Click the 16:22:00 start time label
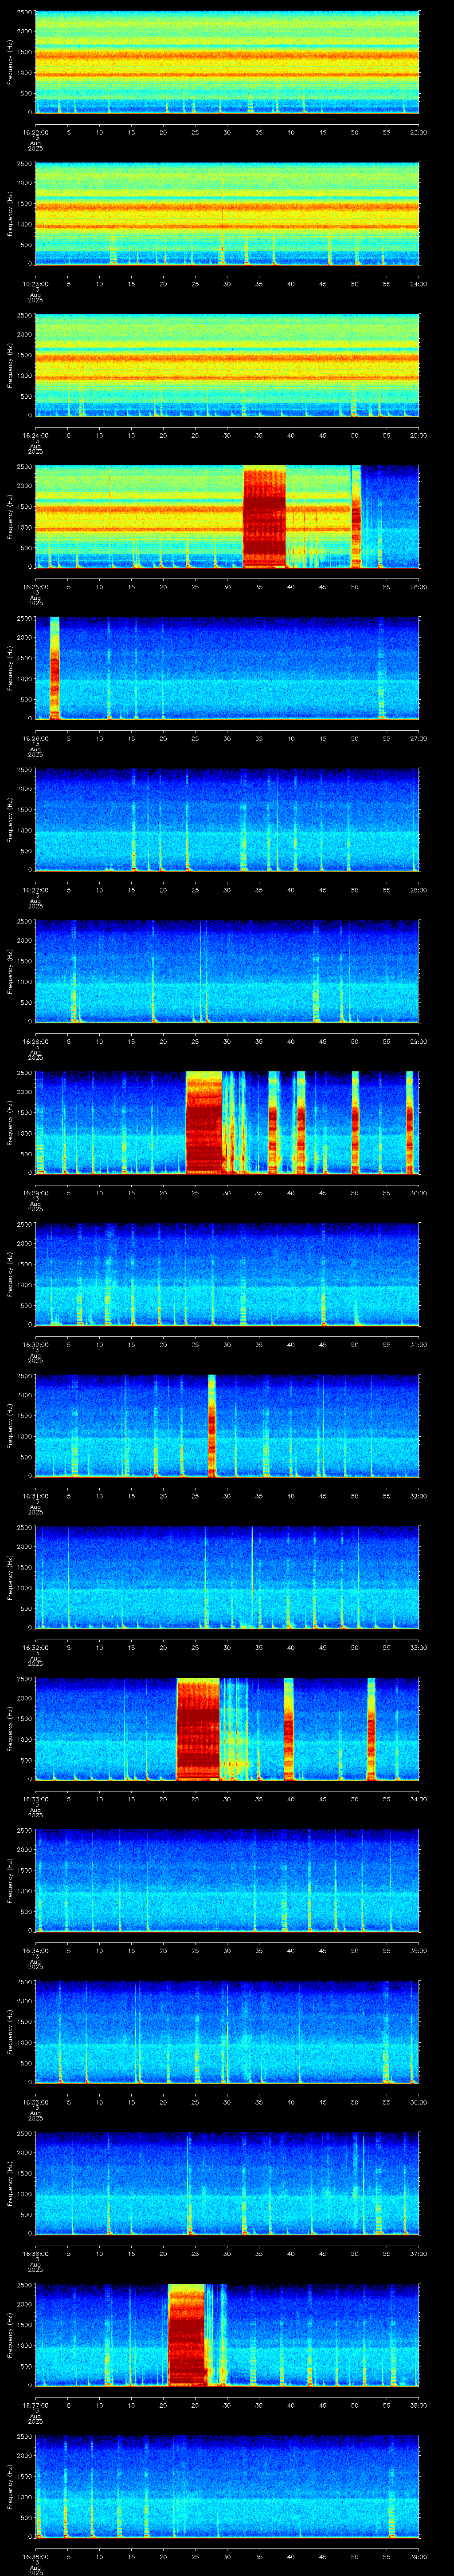 (35, 132)
